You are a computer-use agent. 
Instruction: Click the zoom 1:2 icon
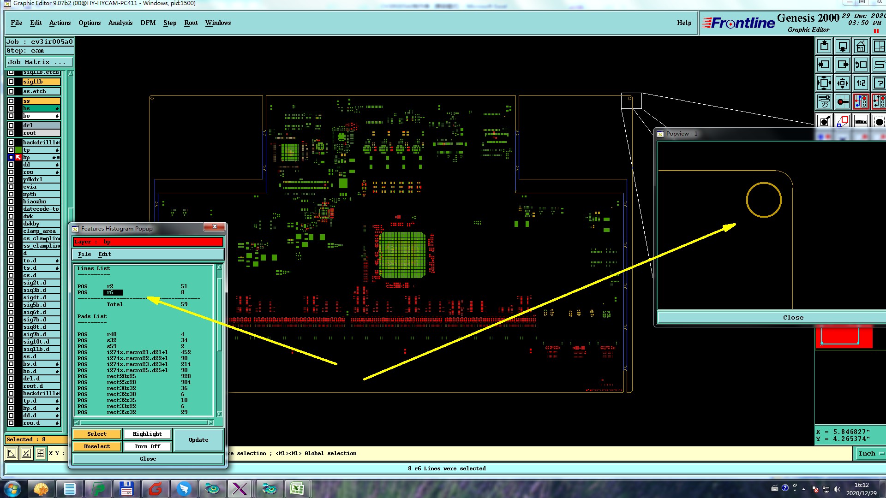tap(861, 83)
